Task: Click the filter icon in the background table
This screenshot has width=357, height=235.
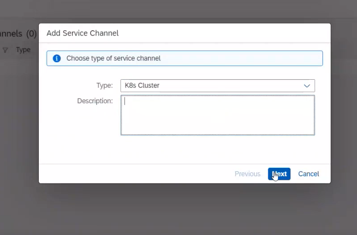Action: pos(5,50)
